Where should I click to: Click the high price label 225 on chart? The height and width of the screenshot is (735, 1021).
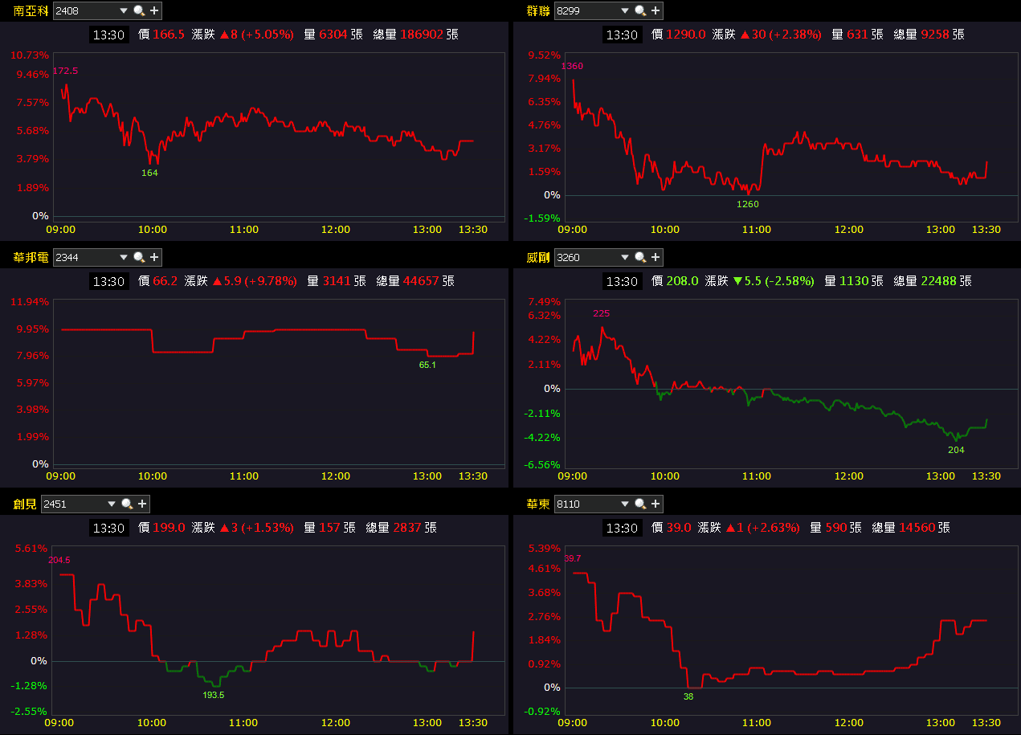coord(602,313)
